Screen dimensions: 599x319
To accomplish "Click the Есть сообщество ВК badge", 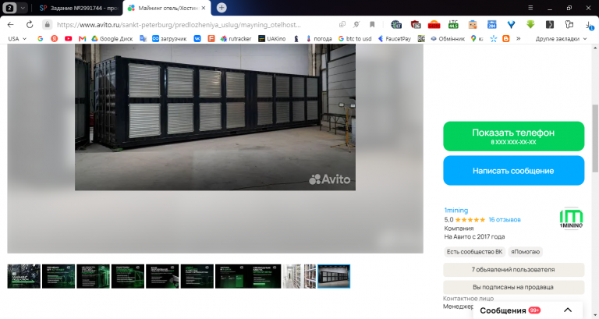I will tap(474, 252).
